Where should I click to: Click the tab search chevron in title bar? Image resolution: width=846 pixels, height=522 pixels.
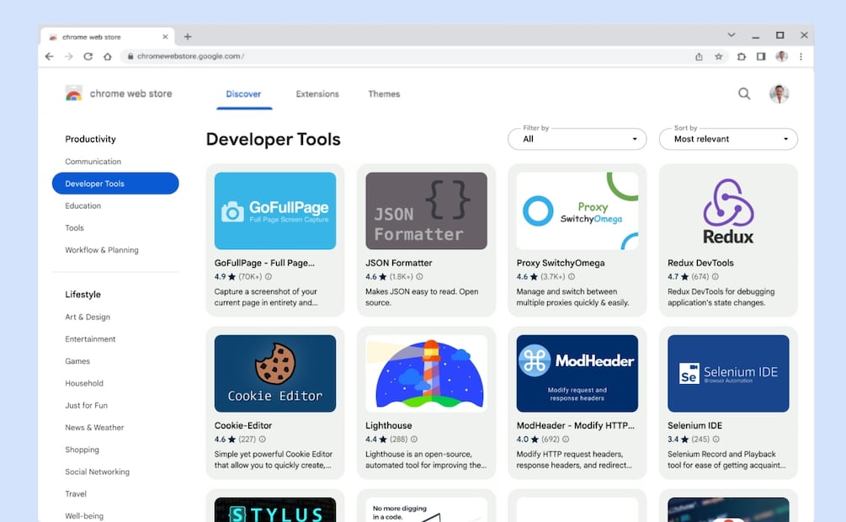tap(731, 35)
